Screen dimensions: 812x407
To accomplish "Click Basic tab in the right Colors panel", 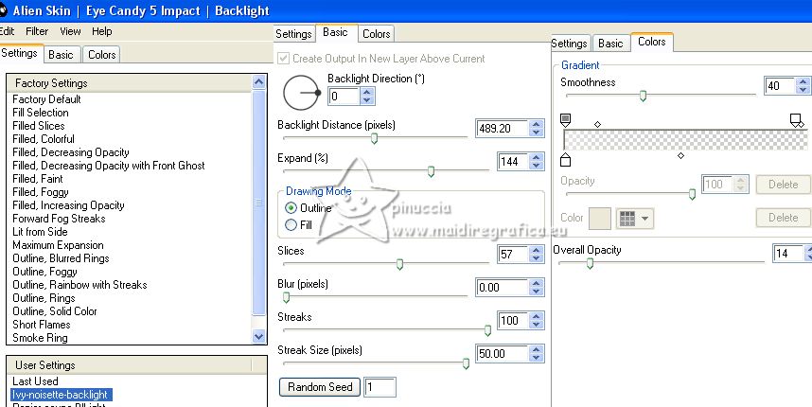I will (x=610, y=44).
